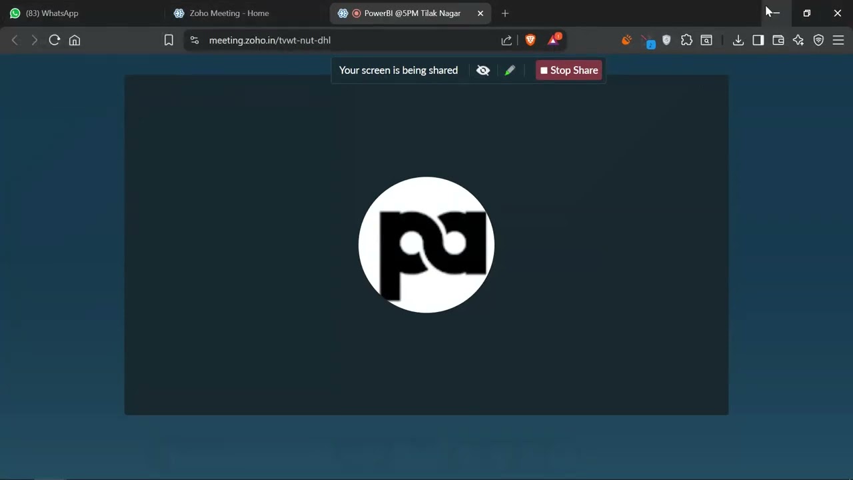Bookmark this page
The image size is (853, 480).
(x=169, y=40)
